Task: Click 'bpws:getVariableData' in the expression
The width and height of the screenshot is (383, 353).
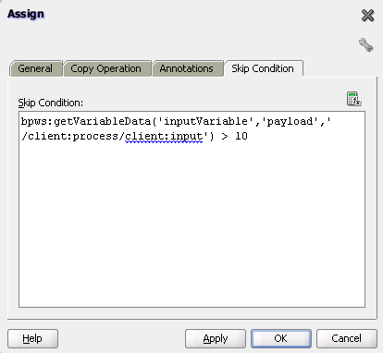Action: (86, 122)
